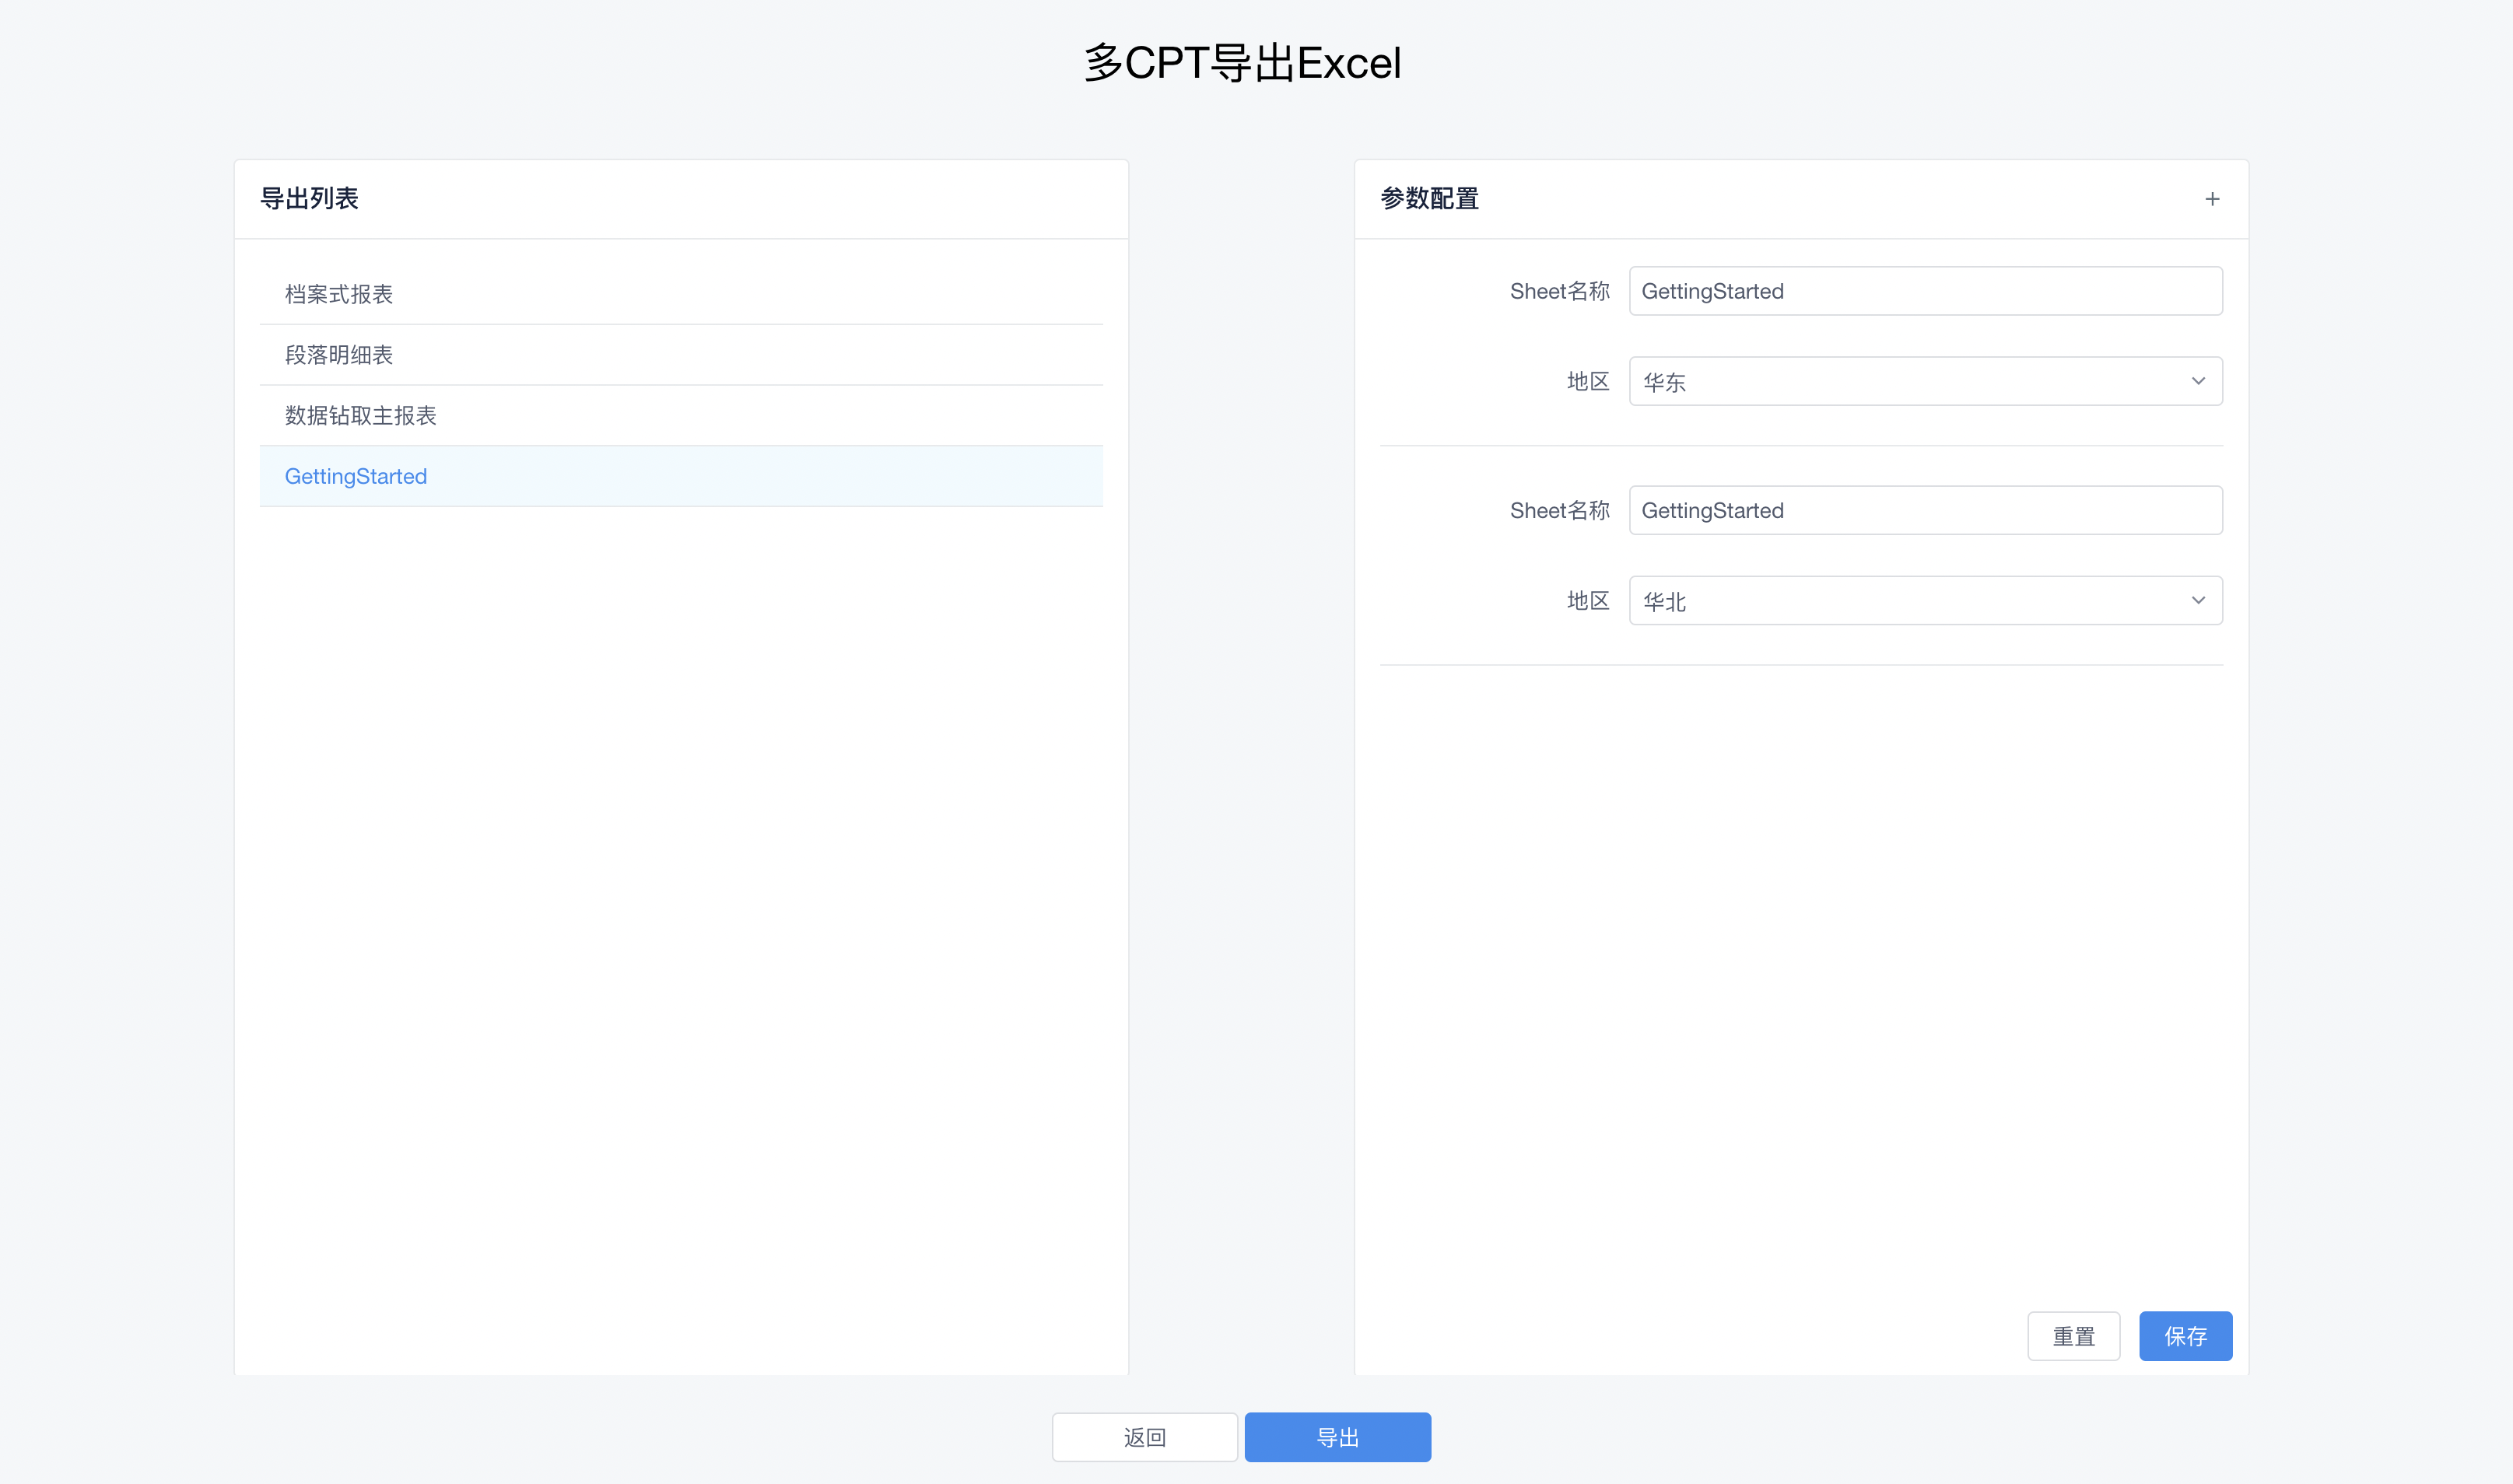Screen dimensions: 2513x1484
Task: Open the 地区 combo box showing 华东
Action: point(1925,381)
